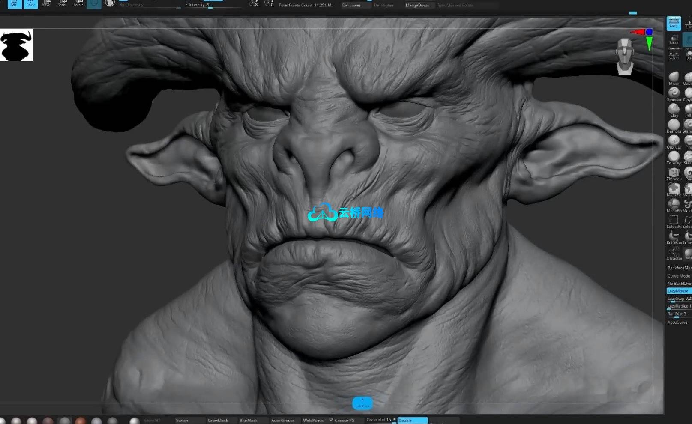This screenshot has height=424, width=692.
Task: Select the Standard brush icon
Action: pos(674,93)
